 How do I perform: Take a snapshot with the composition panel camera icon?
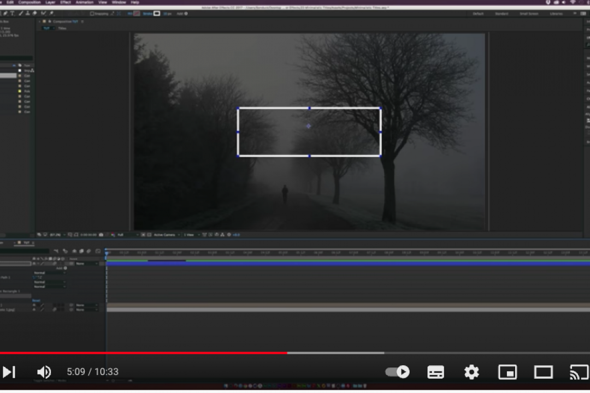tap(101, 235)
